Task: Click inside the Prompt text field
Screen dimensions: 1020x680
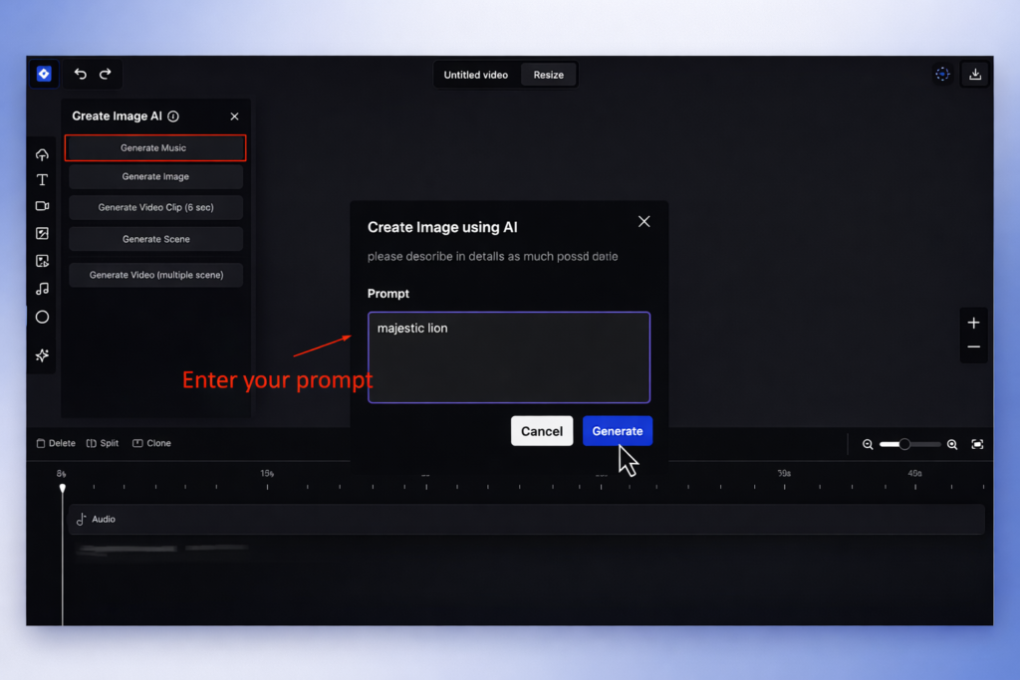Action: [508, 357]
